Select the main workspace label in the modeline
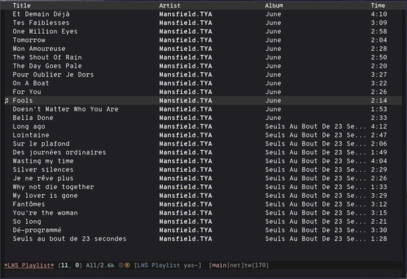This screenshot has height=279, width=407. 219,265
